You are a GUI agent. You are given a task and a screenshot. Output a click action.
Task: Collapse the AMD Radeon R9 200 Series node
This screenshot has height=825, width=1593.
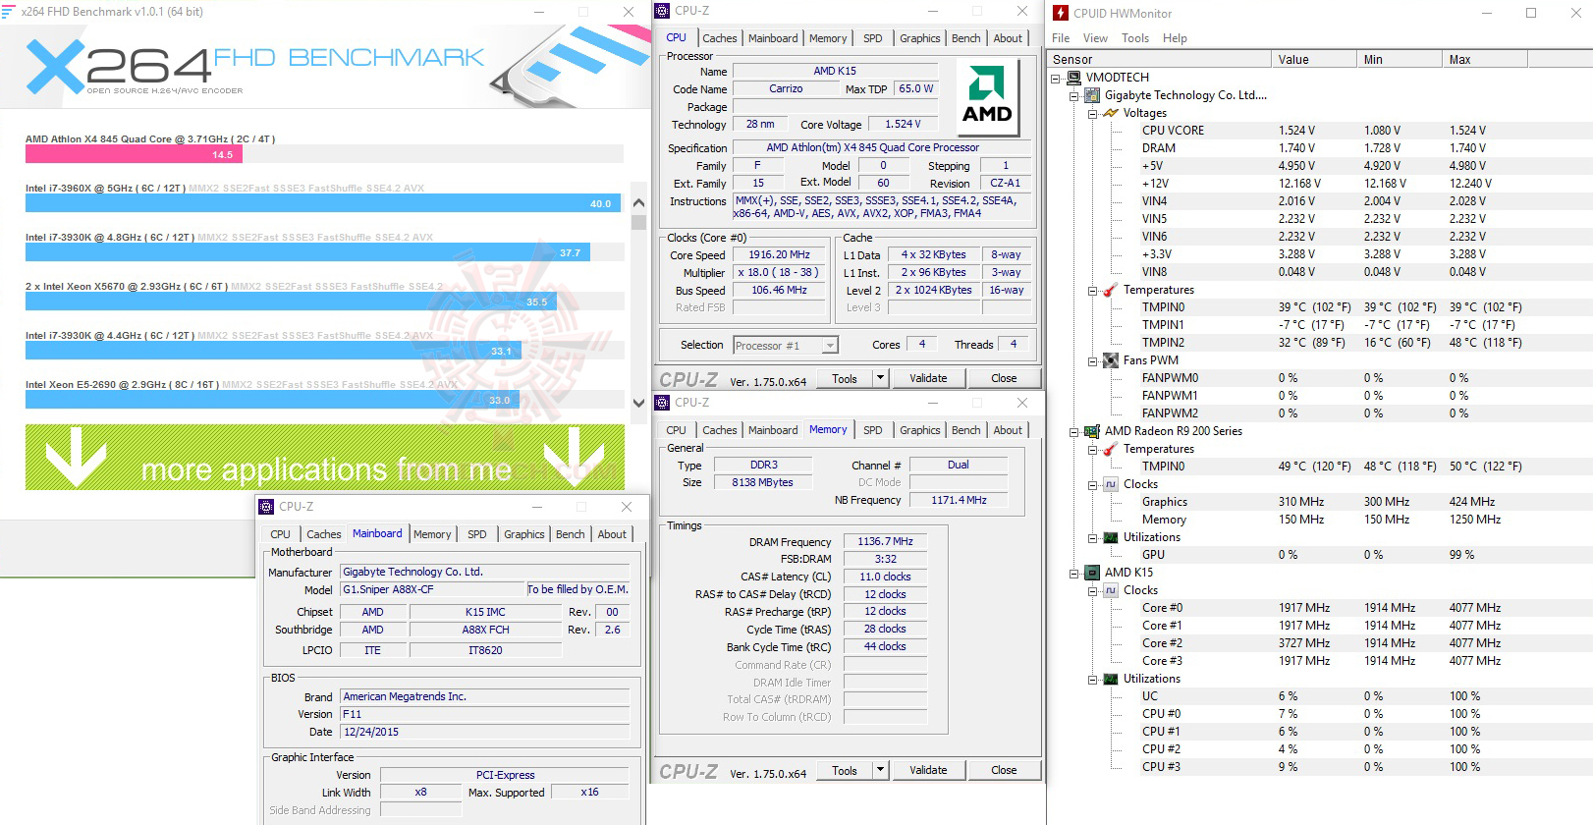1074,431
